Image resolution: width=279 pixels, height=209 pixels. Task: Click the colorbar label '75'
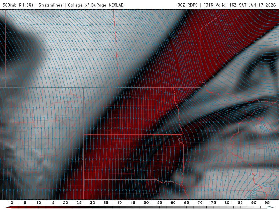pyautogui.click(x=213, y=203)
